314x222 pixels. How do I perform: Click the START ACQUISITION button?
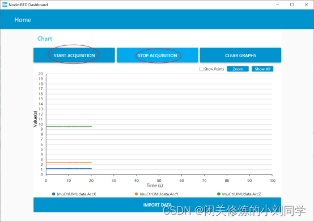coord(74,55)
